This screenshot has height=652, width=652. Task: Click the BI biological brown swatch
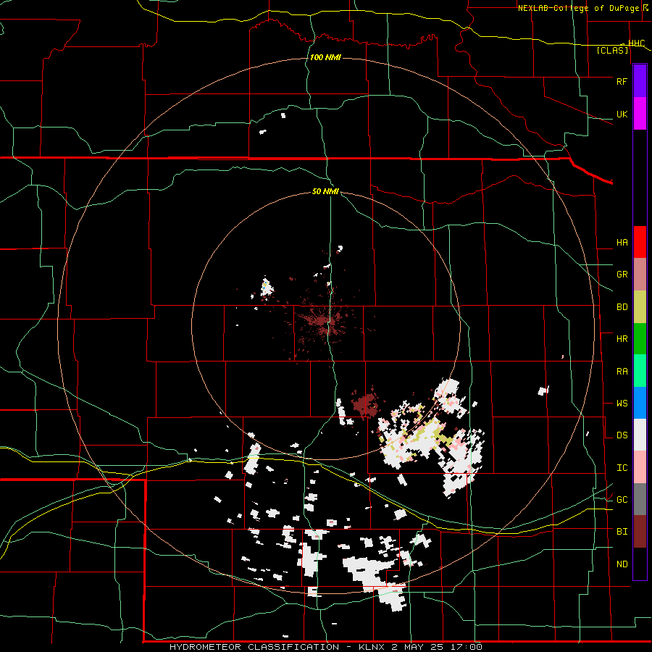(x=640, y=532)
